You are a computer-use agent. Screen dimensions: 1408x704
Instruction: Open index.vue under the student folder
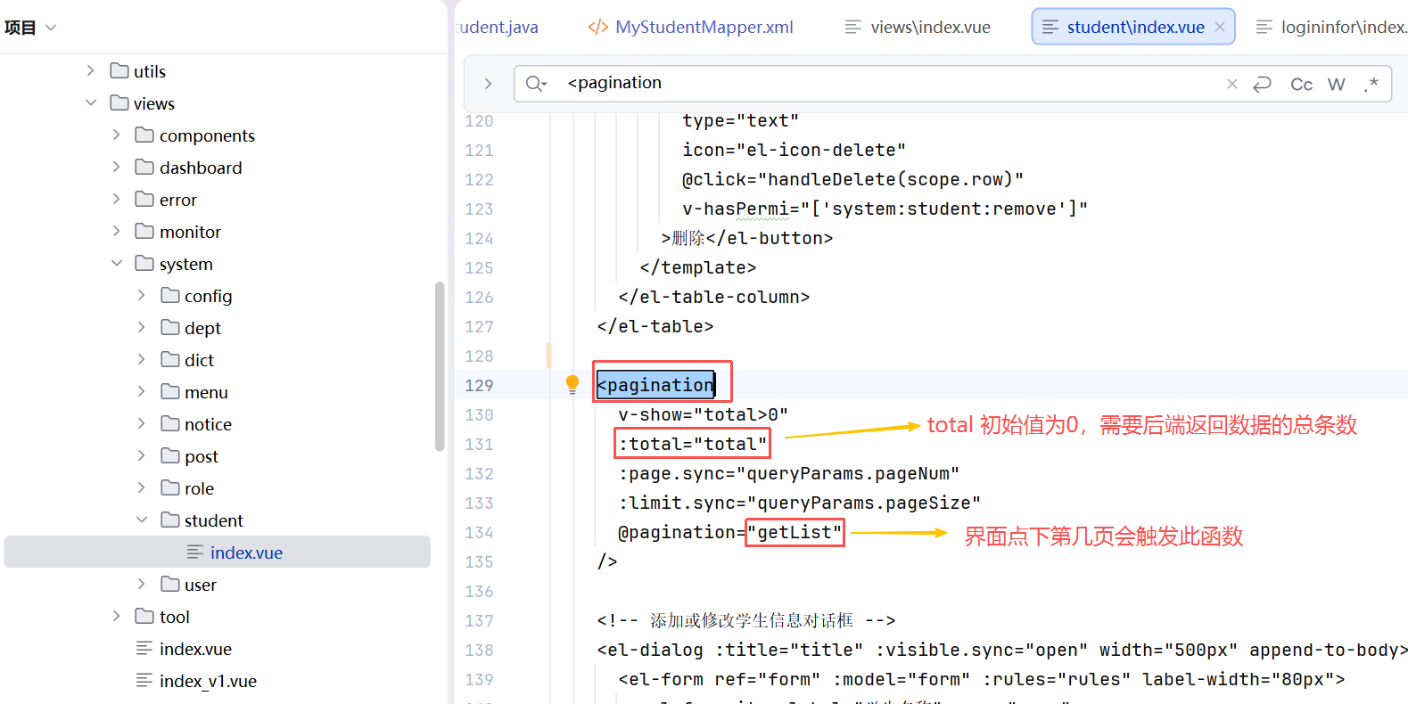pyautogui.click(x=217, y=552)
